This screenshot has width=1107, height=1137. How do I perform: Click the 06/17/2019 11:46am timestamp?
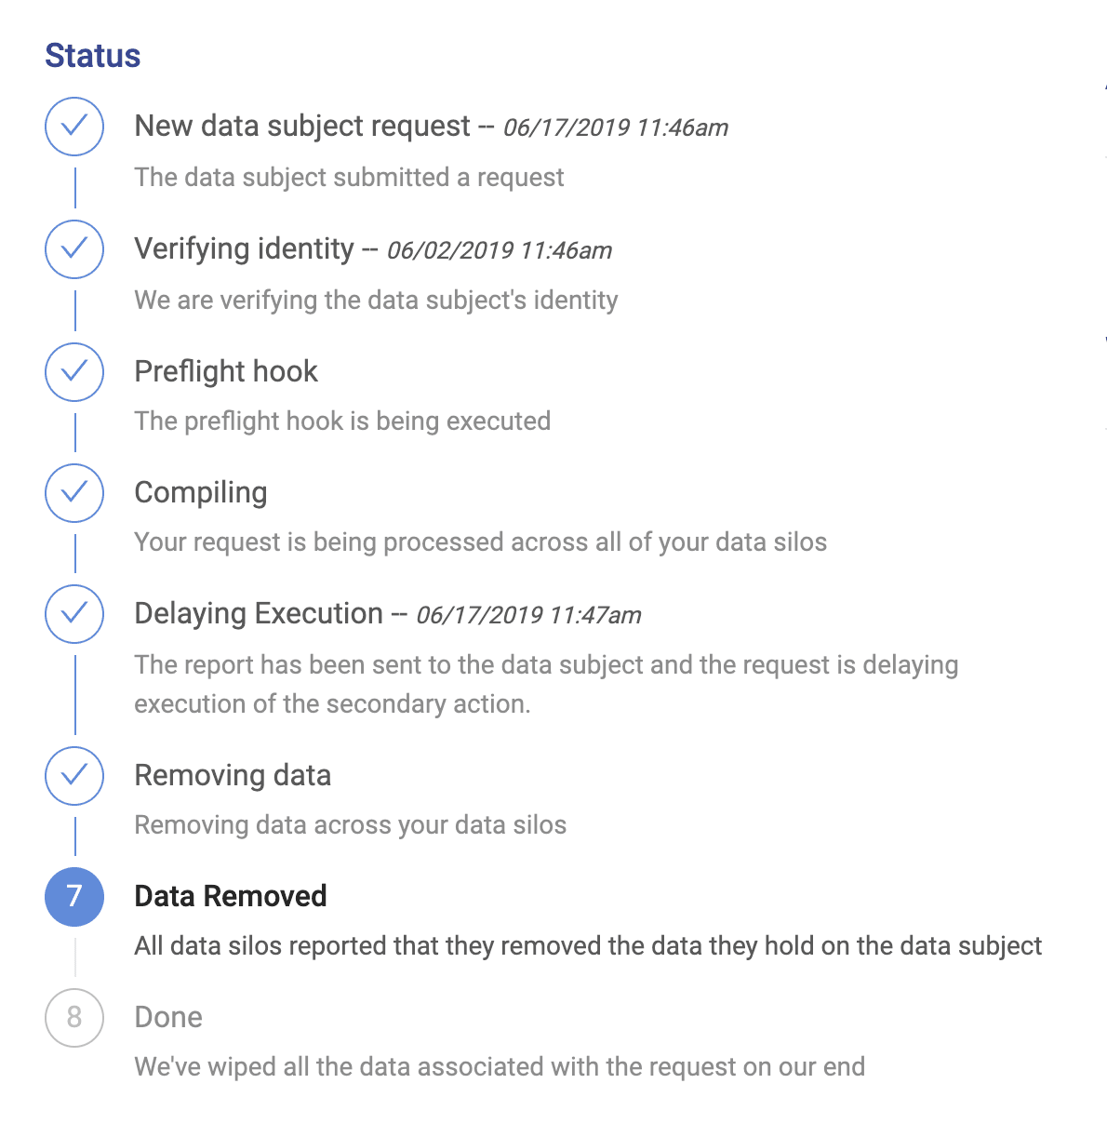(x=616, y=127)
